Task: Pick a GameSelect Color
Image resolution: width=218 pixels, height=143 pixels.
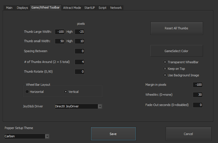Action: pos(176,51)
